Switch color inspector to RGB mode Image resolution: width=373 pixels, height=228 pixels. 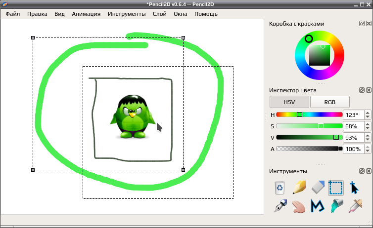pos(329,102)
